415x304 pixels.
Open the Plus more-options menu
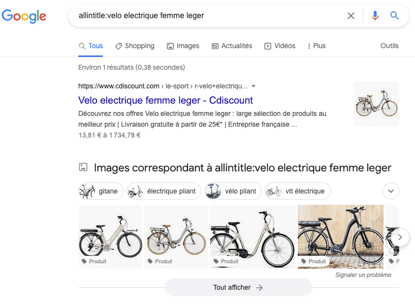(316, 46)
